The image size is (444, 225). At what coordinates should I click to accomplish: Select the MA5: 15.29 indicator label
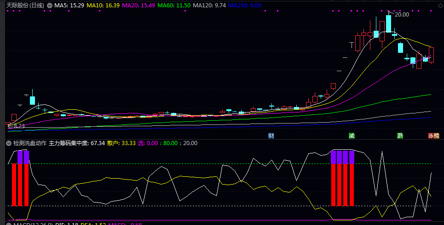[69, 6]
